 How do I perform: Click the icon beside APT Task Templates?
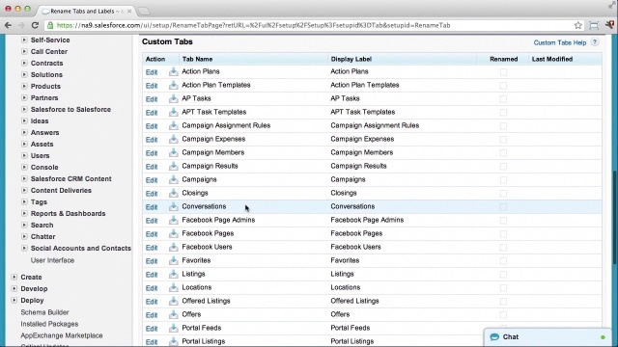click(174, 112)
